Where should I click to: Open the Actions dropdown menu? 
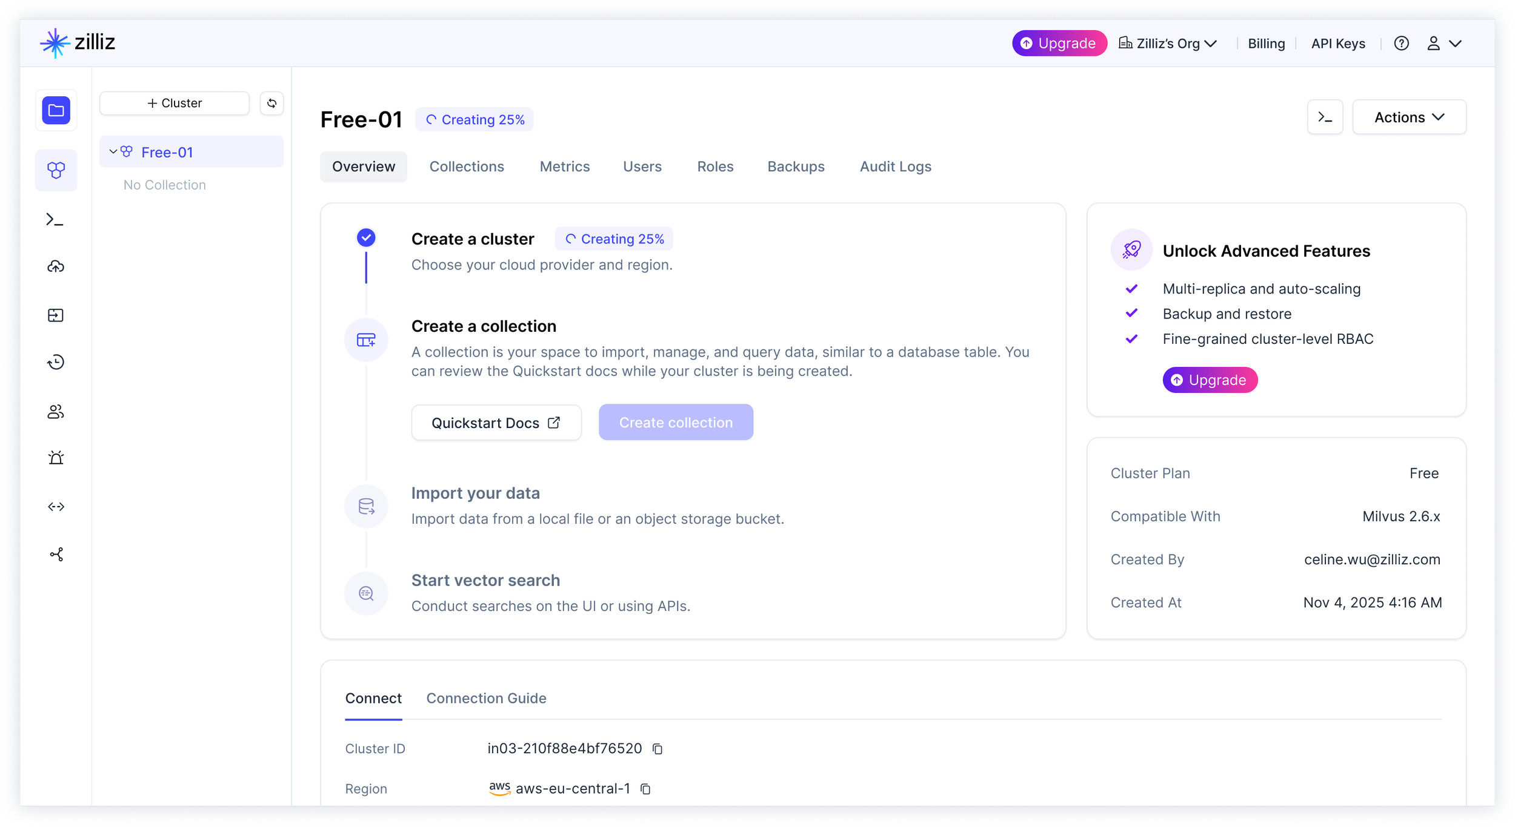1408,117
